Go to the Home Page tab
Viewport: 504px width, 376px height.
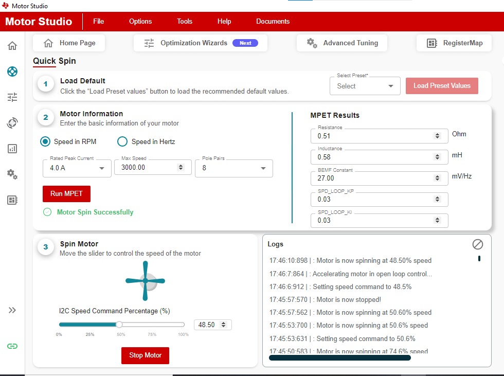(x=69, y=43)
